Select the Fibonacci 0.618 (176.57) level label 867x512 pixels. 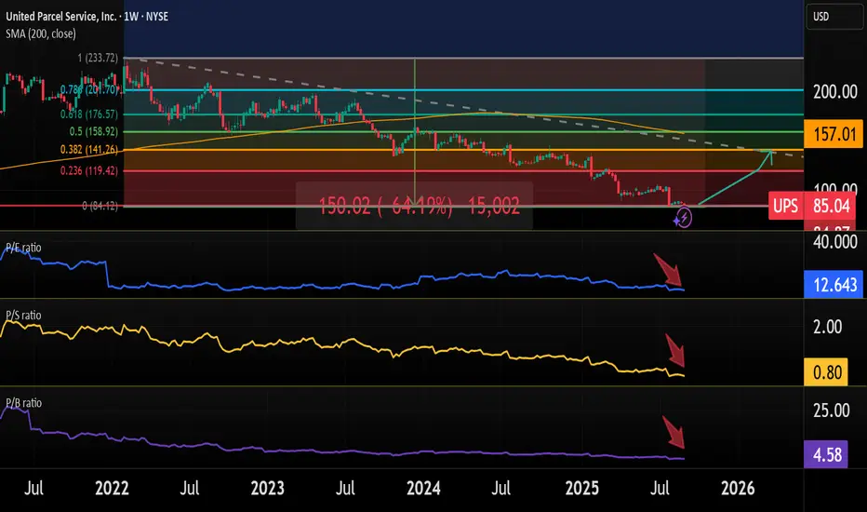[x=89, y=114]
